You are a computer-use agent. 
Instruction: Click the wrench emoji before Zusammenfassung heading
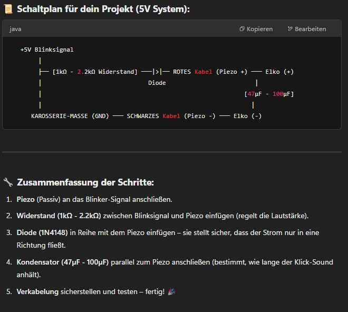[x=8, y=182]
